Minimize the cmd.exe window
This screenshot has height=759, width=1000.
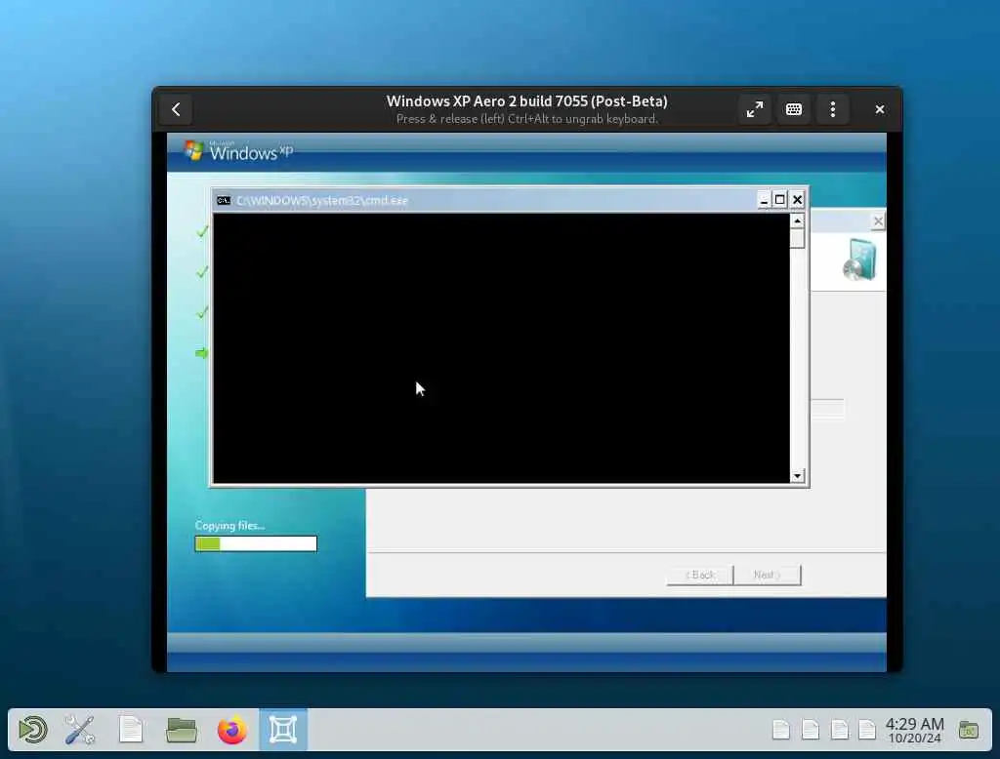764,200
